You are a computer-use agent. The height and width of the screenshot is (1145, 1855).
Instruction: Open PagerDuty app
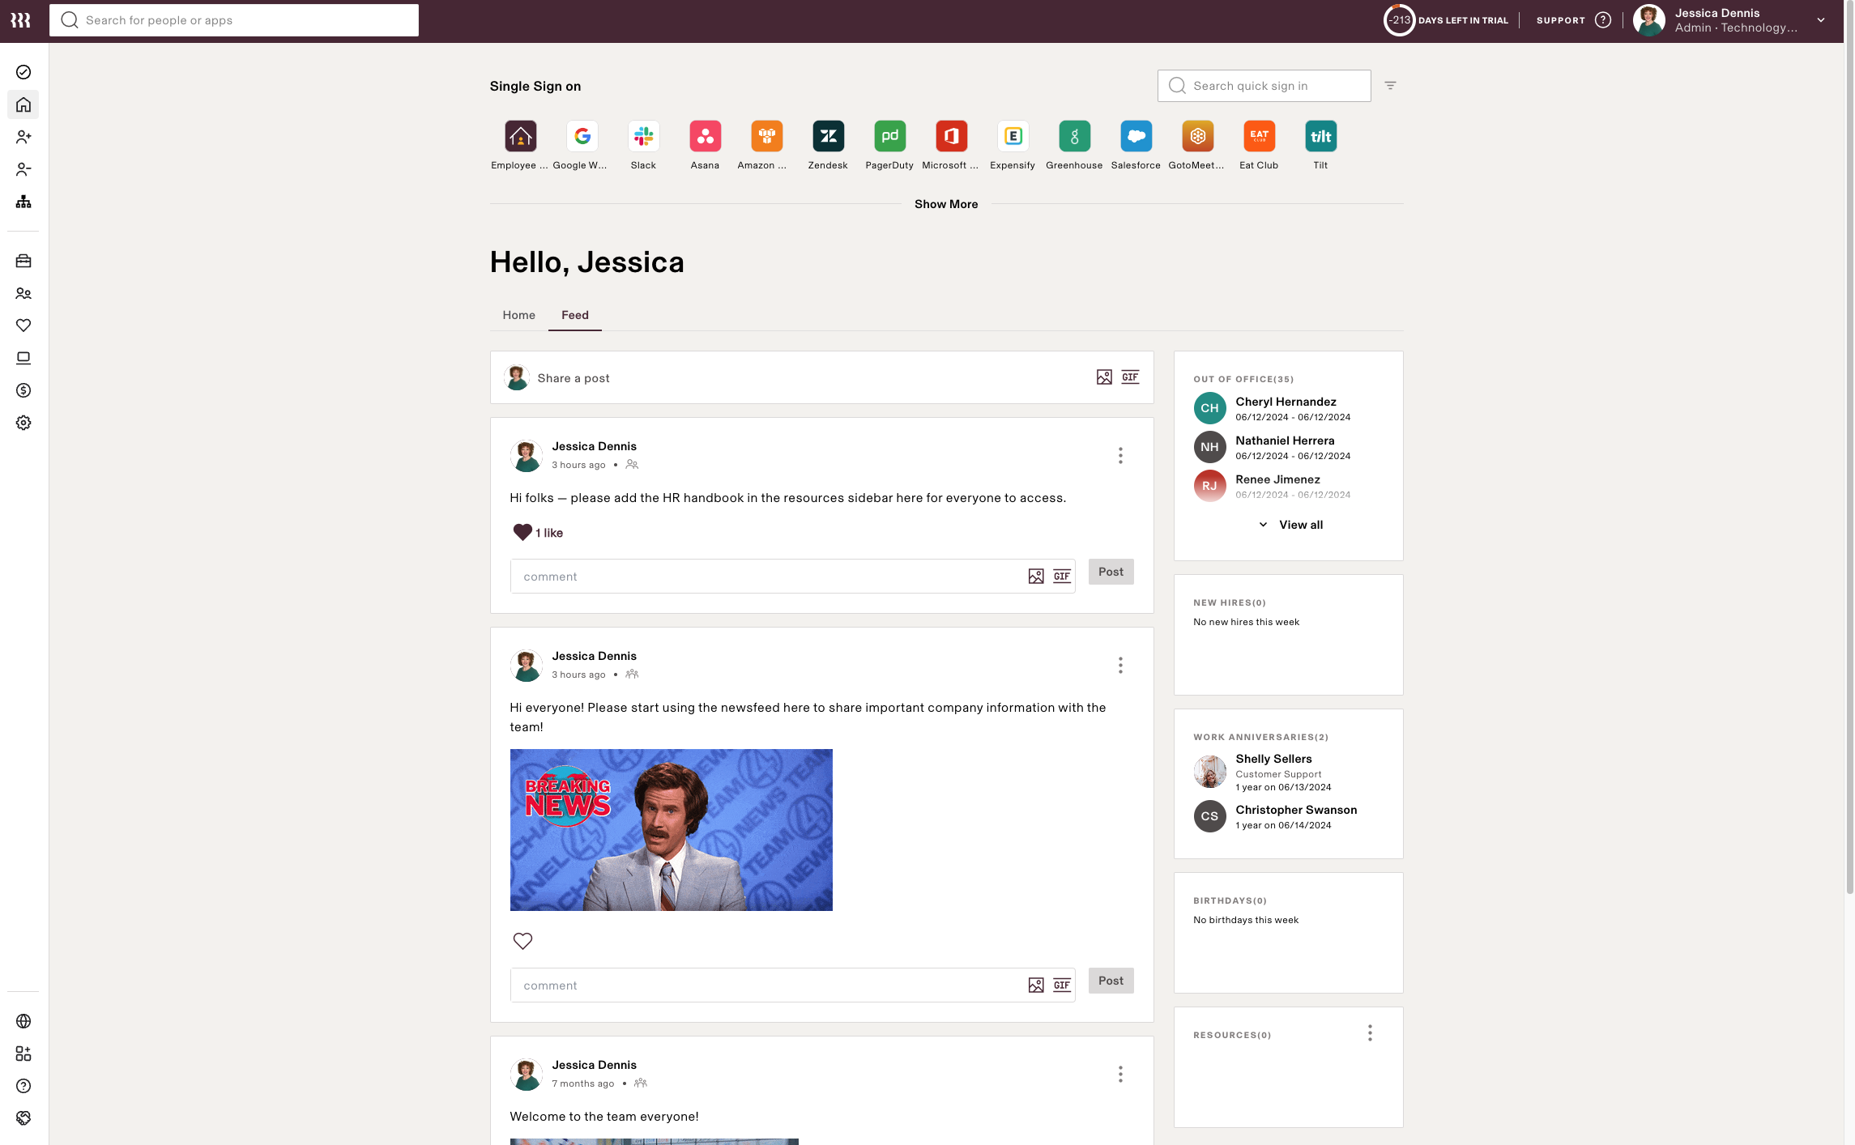(x=889, y=136)
